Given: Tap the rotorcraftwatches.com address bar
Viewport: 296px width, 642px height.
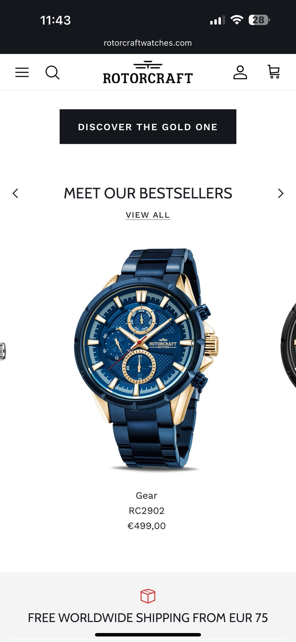Looking at the screenshot, I should [x=148, y=43].
